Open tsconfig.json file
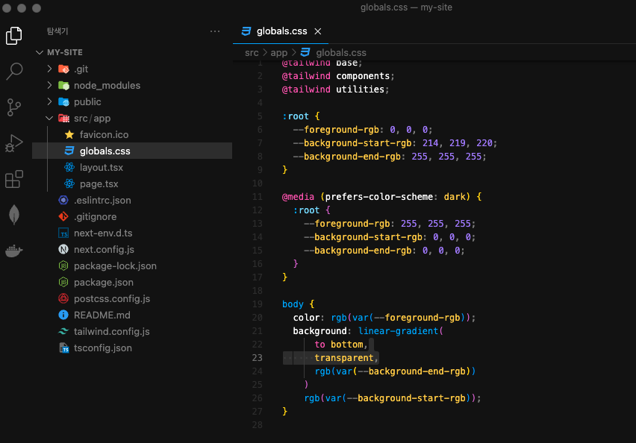Image resolution: width=636 pixels, height=443 pixels. coord(132,348)
